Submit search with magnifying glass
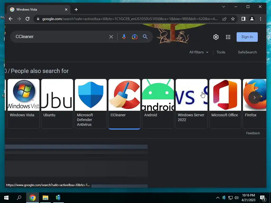This screenshot has height=203, width=271. 145,36
